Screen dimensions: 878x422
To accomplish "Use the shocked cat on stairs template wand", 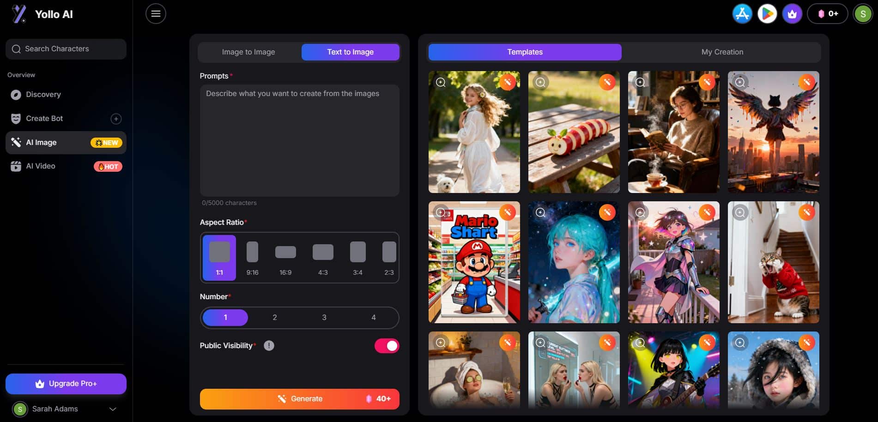I will coord(807,212).
